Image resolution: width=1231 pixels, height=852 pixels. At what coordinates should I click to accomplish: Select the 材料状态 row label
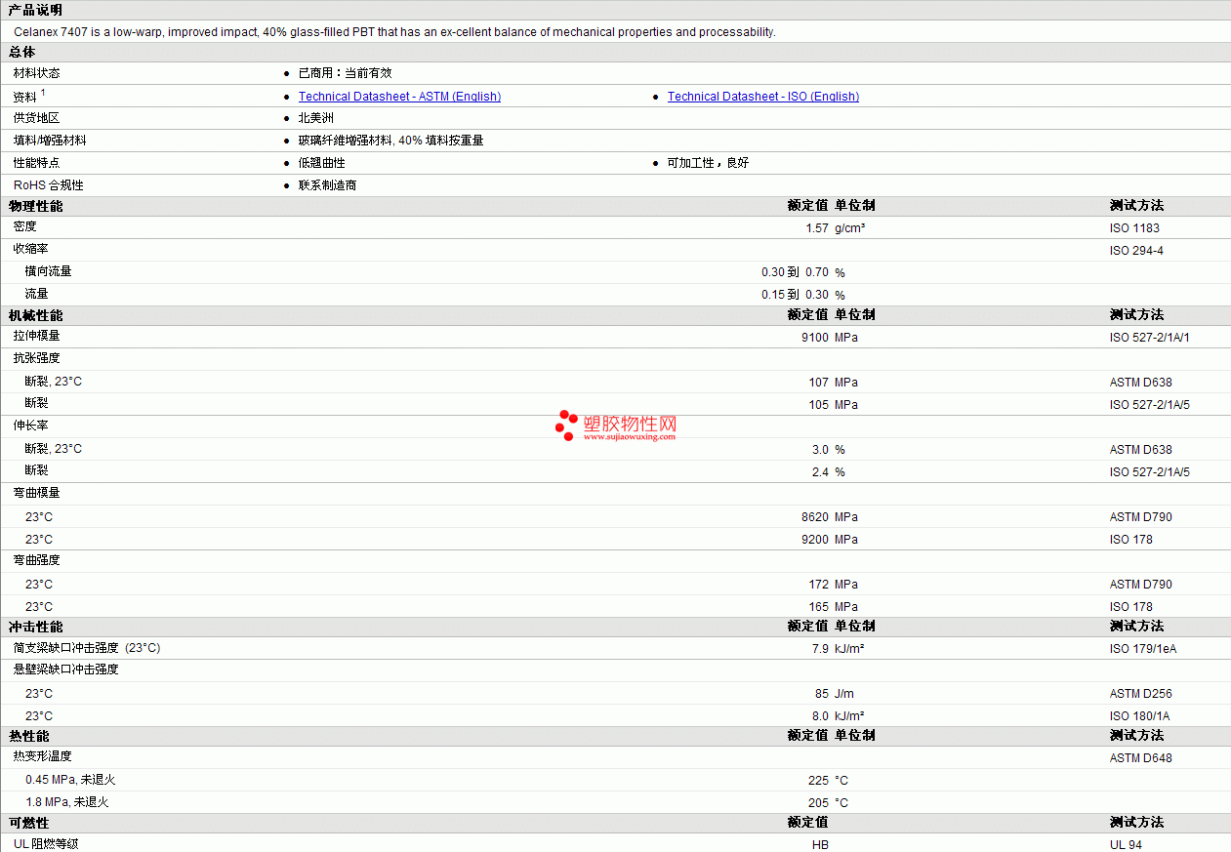36,73
